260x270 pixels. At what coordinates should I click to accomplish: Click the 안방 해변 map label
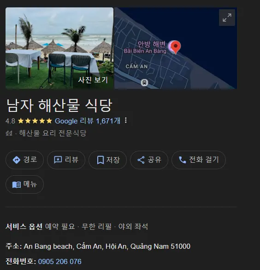(152, 44)
